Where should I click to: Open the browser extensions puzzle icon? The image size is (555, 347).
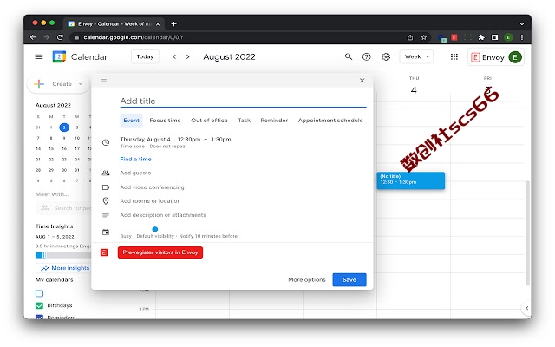(x=481, y=37)
